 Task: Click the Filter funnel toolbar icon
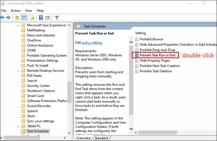[x=56, y=17]
